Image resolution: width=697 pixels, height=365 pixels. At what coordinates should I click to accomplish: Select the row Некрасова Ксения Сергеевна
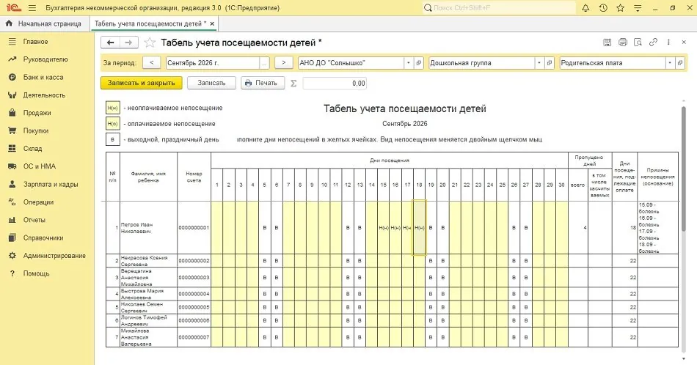(392, 261)
